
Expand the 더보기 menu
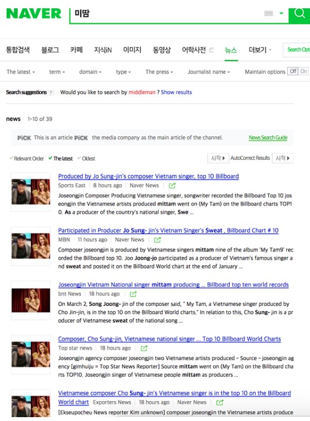(x=260, y=50)
